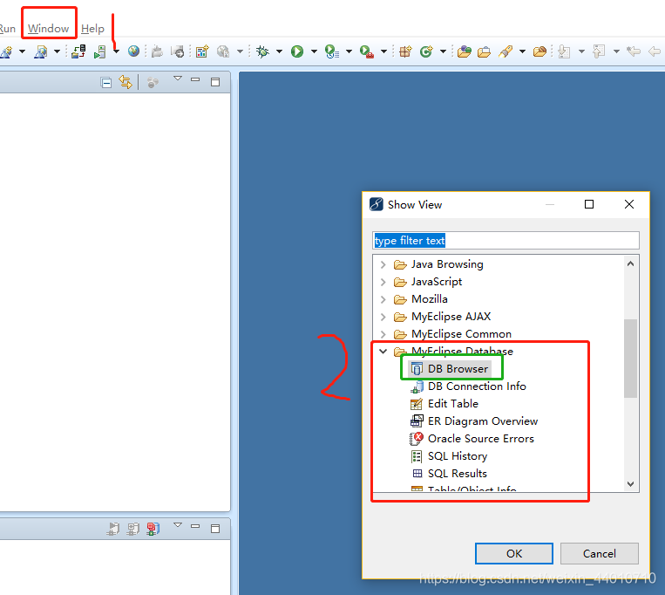Viewport: 665px width, 595px height.
Task: Select Oracle Source Errors view
Action: [472, 439]
